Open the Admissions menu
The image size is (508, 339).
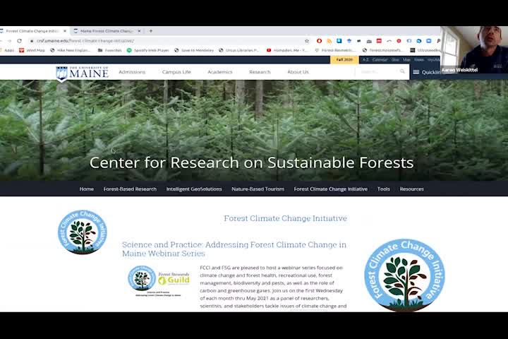tap(132, 72)
